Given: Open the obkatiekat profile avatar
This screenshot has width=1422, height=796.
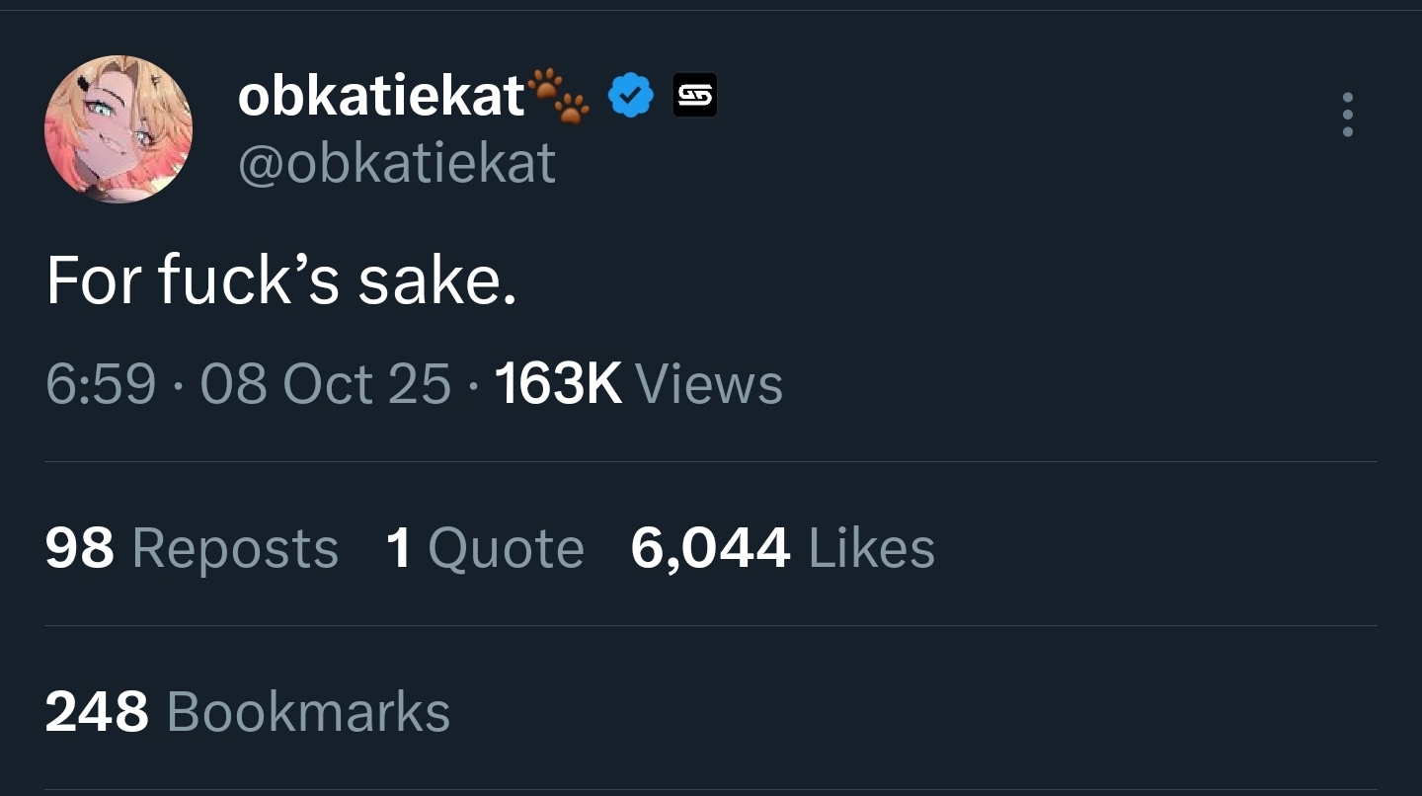Looking at the screenshot, I should click(118, 129).
